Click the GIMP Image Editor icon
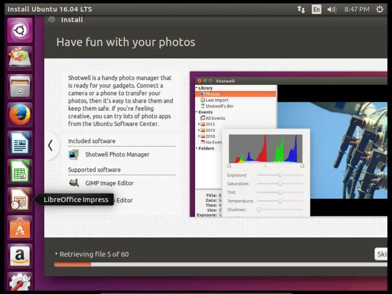392x294 pixels. pyautogui.click(x=74, y=183)
